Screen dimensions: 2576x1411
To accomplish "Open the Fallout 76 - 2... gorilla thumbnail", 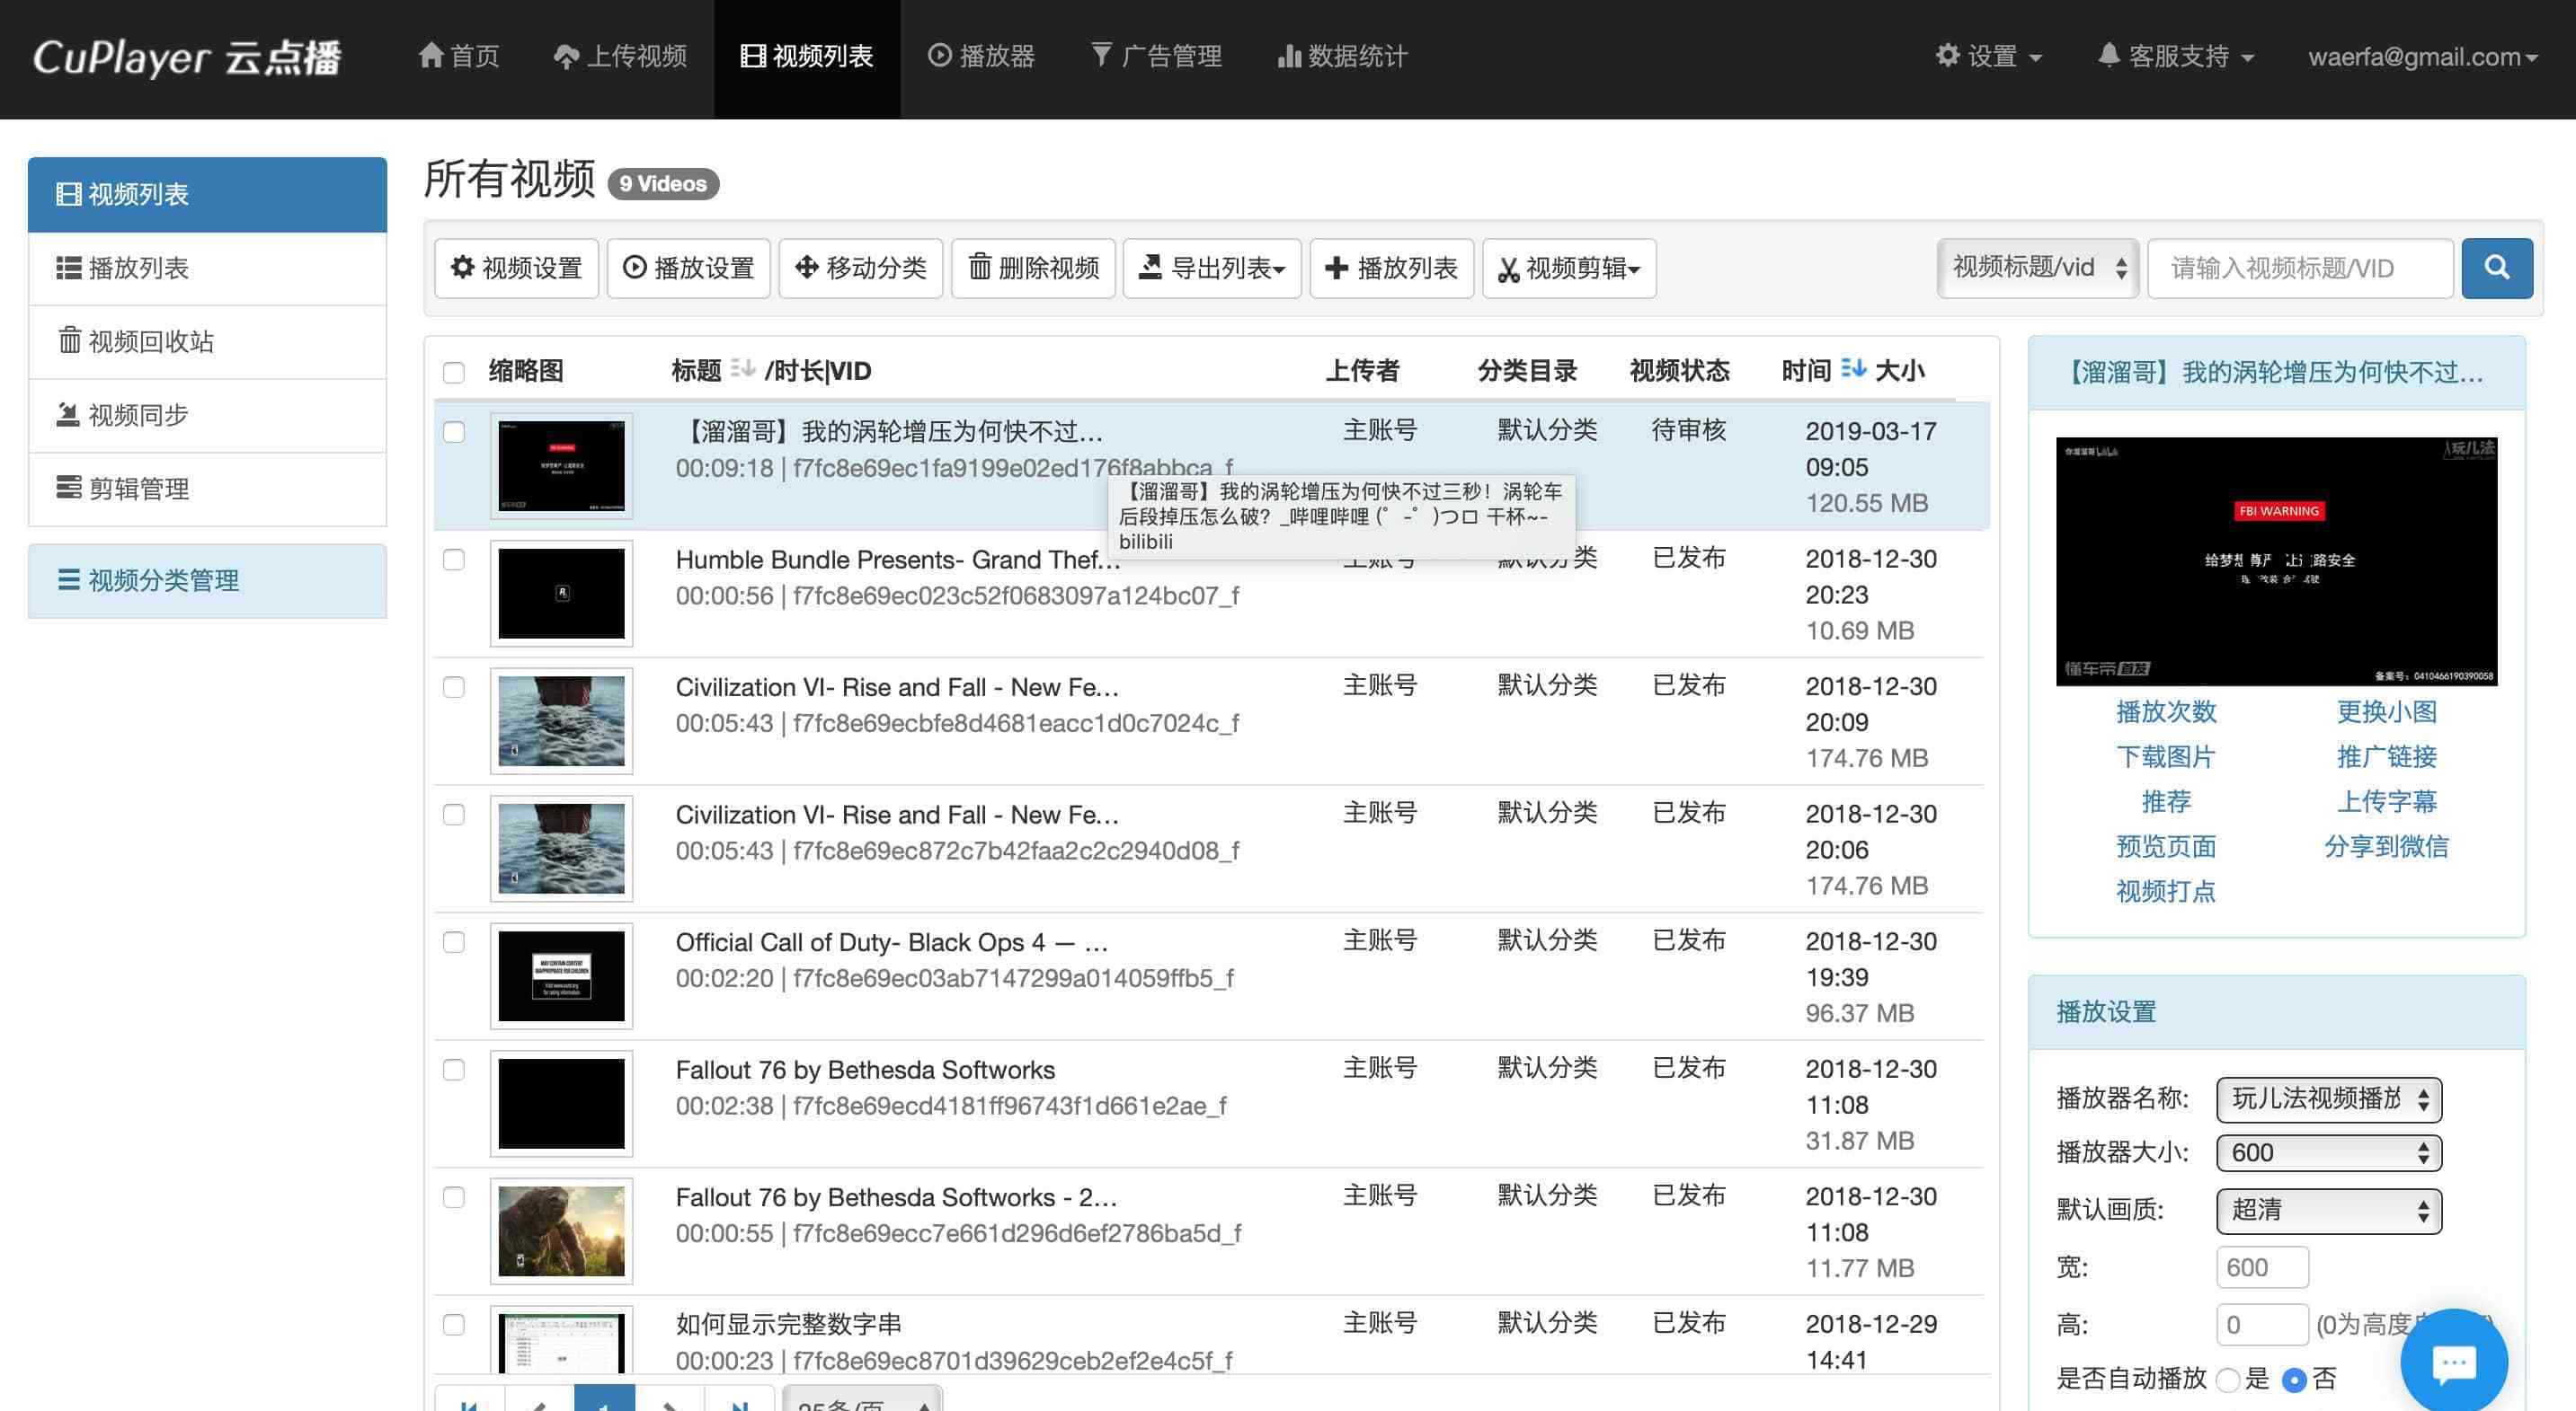I will tap(561, 1230).
